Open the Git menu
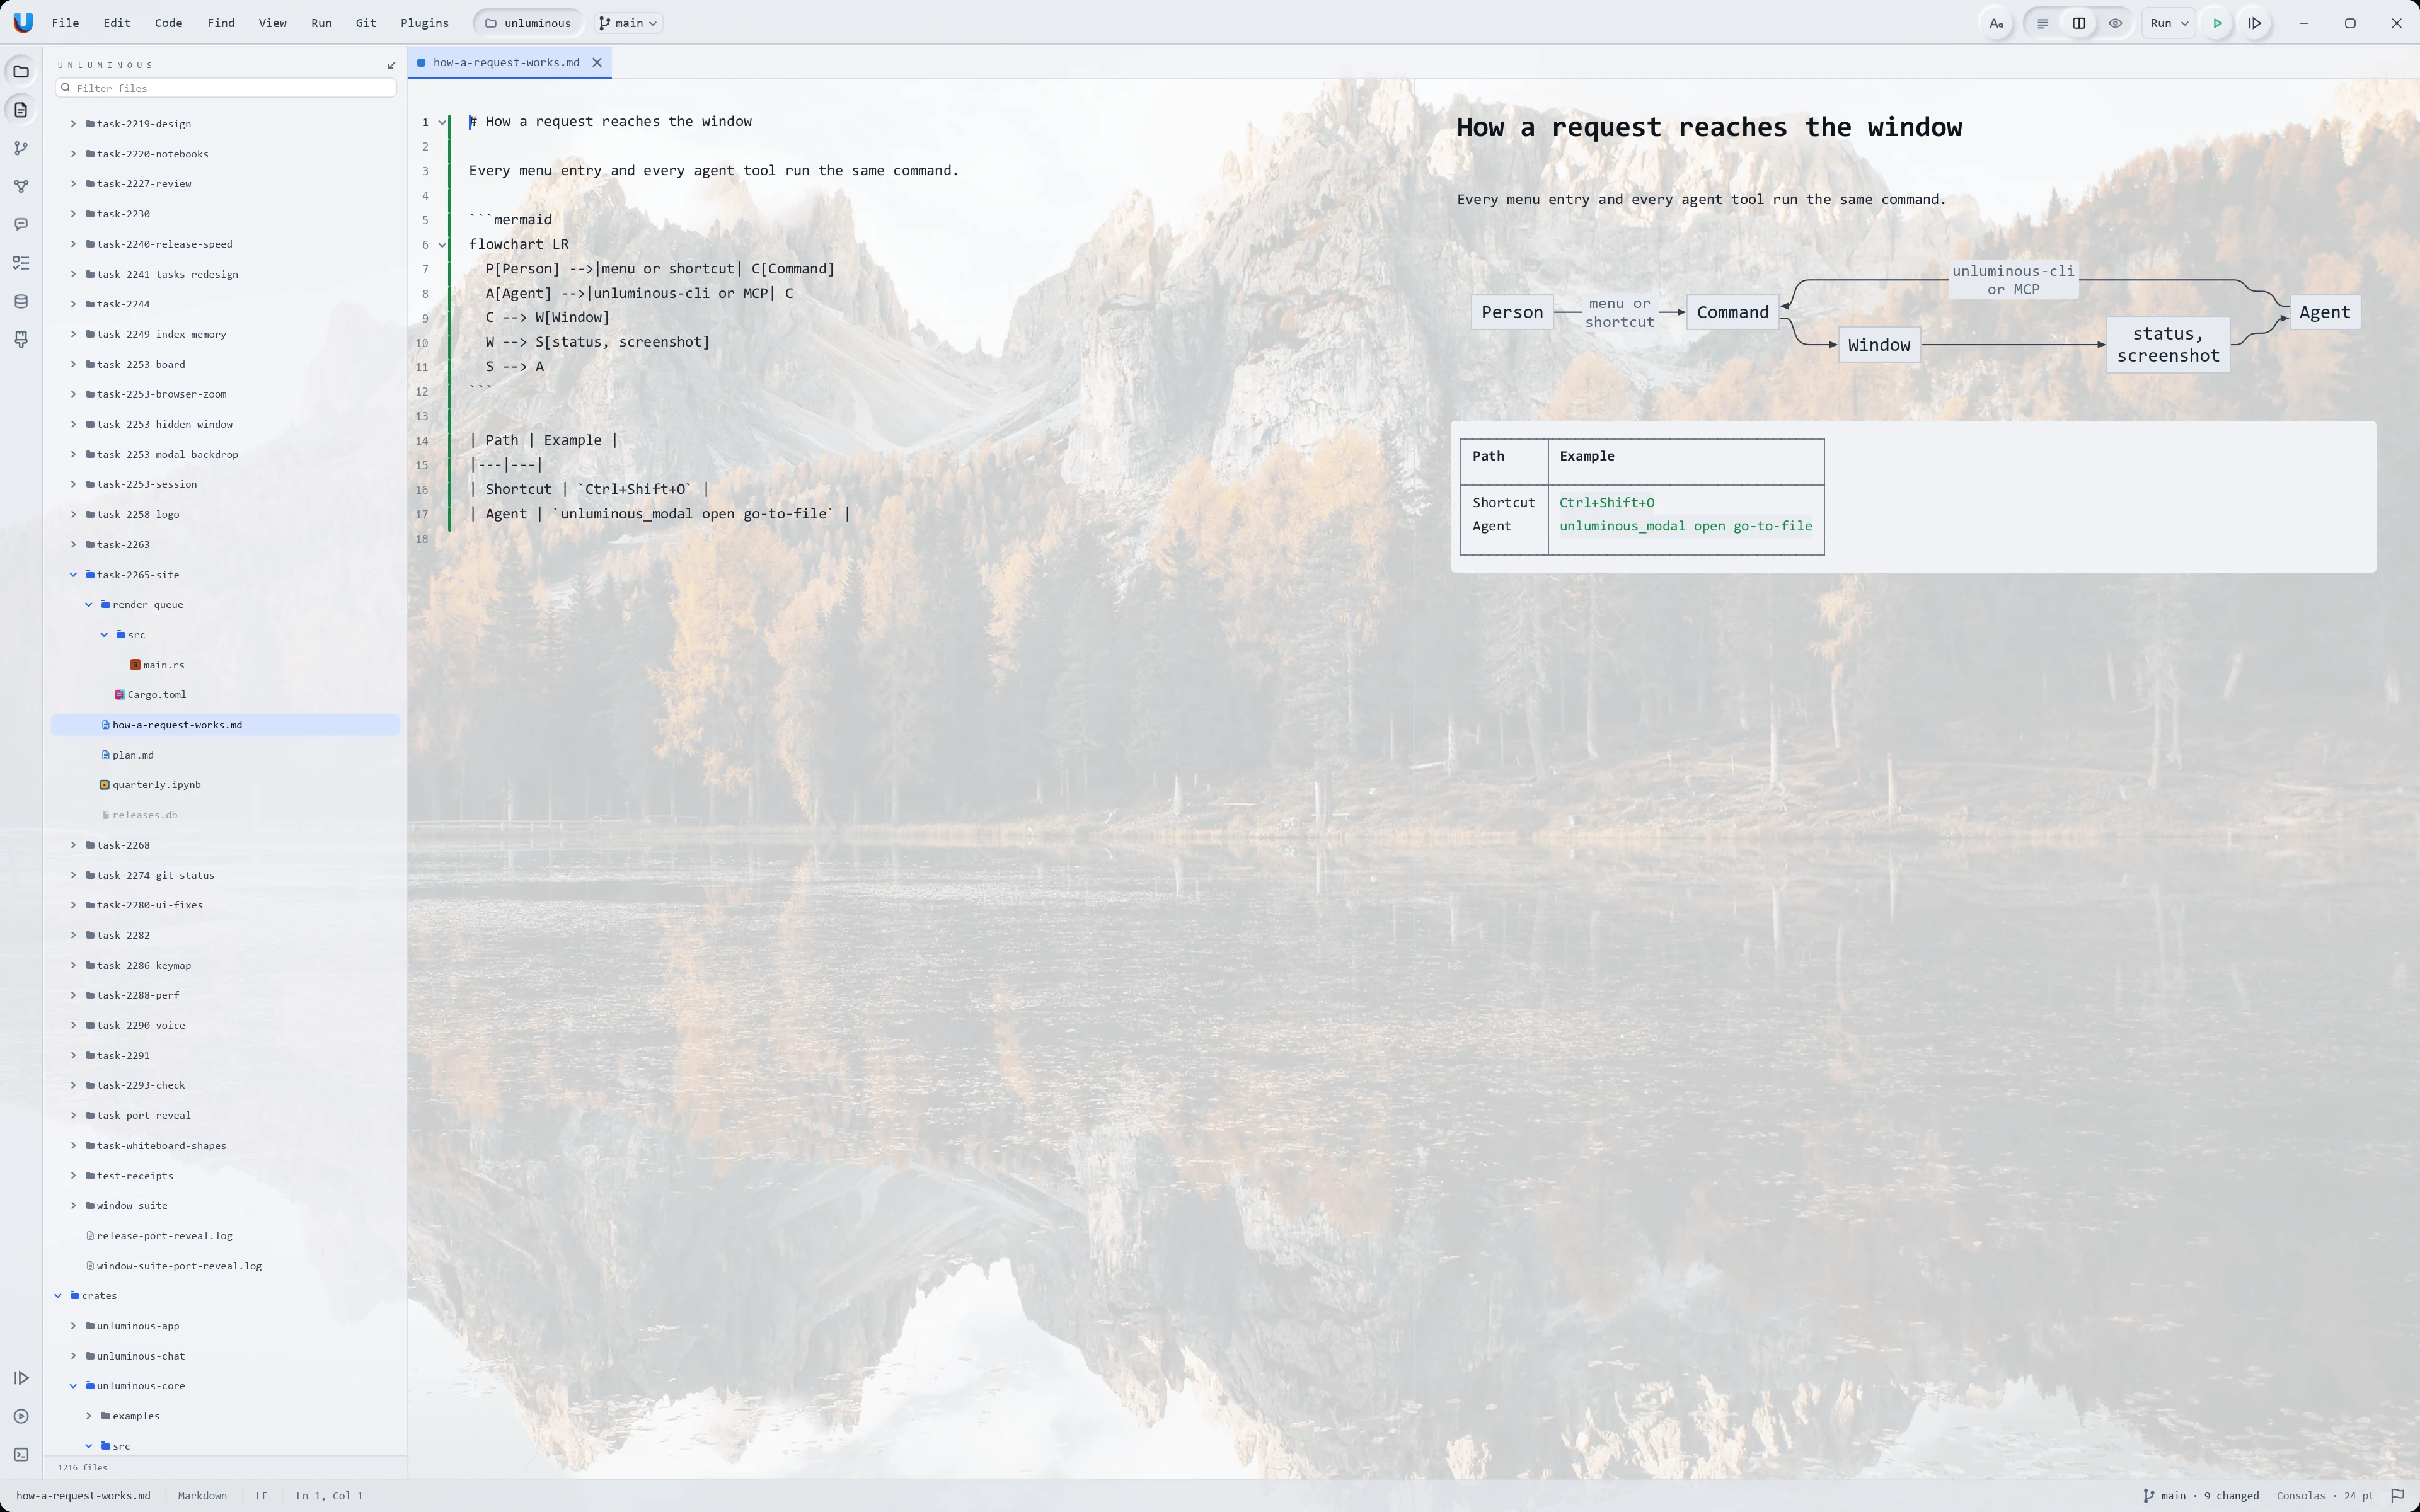 (x=366, y=23)
